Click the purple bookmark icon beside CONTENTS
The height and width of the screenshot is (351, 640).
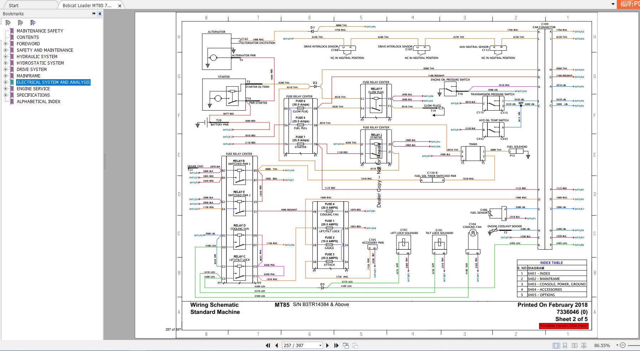(12, 37)
